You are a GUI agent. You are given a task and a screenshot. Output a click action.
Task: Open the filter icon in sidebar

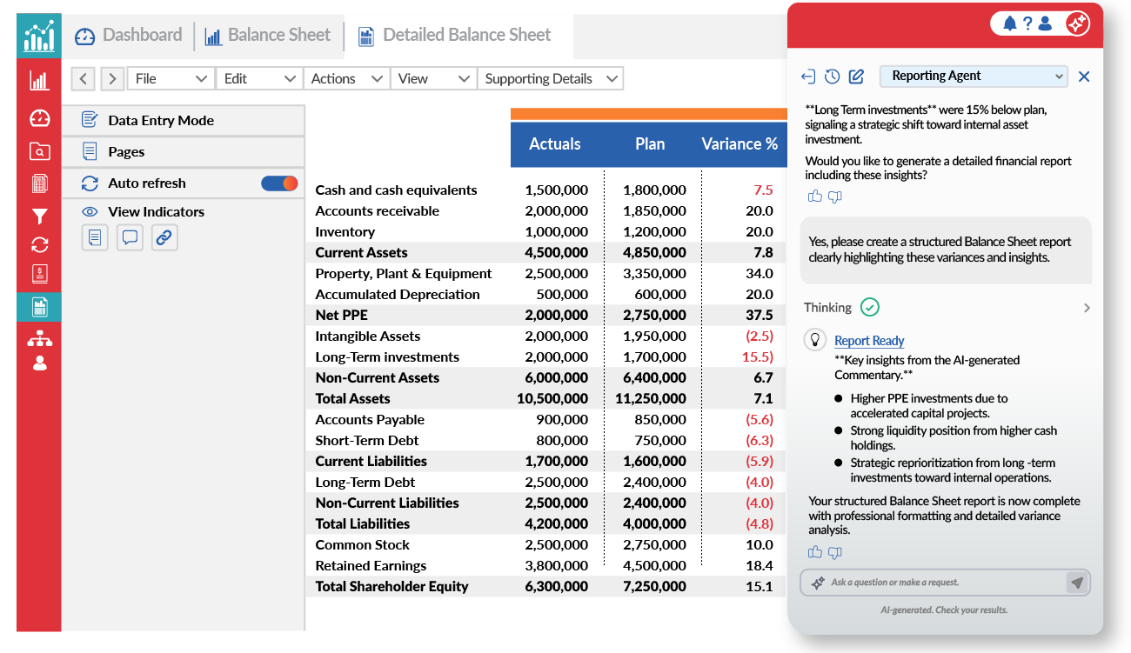click(x=39, y=217)
